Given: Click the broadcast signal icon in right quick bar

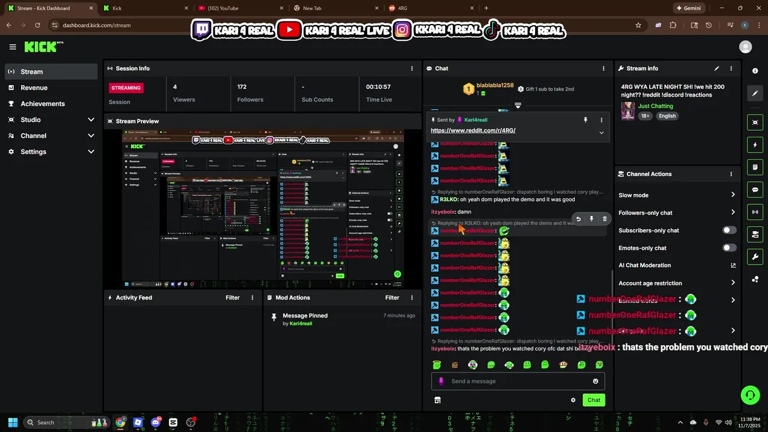Looking at the screenshot, I should click(x=755, y=212).
